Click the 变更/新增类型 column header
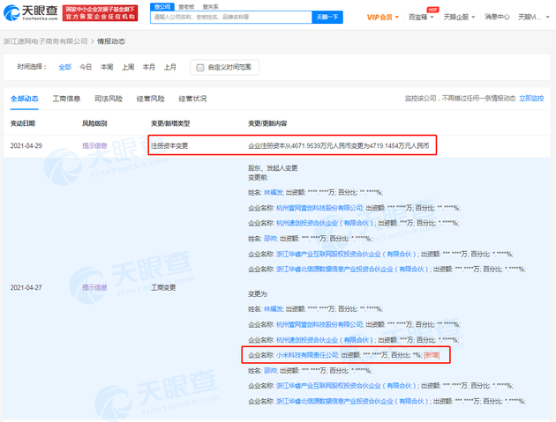The image size is (556, 422). point(170,123)
